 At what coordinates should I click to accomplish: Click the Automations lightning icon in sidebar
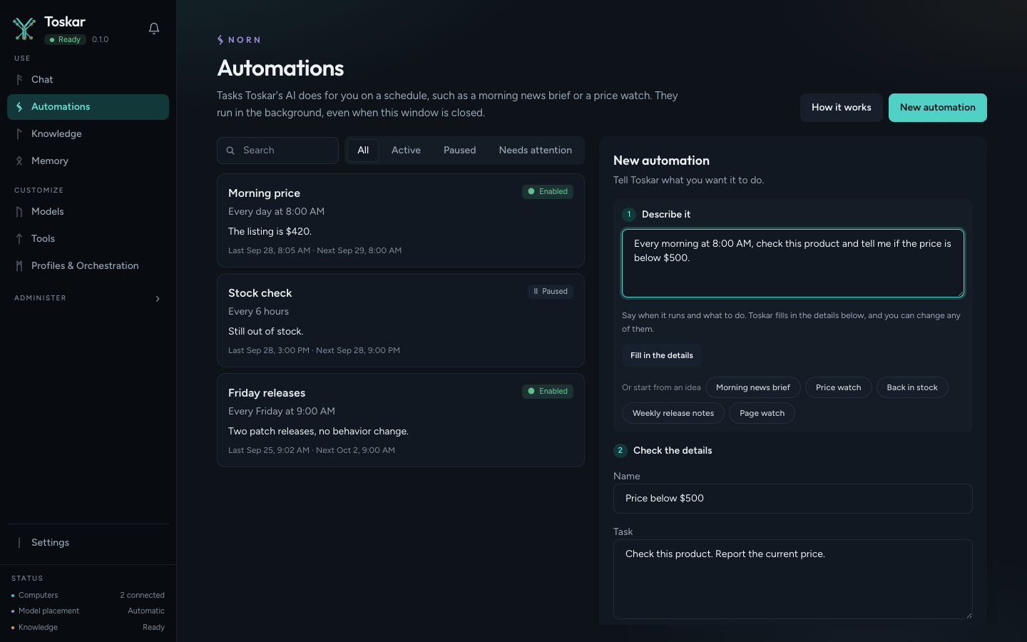point(19,107)
